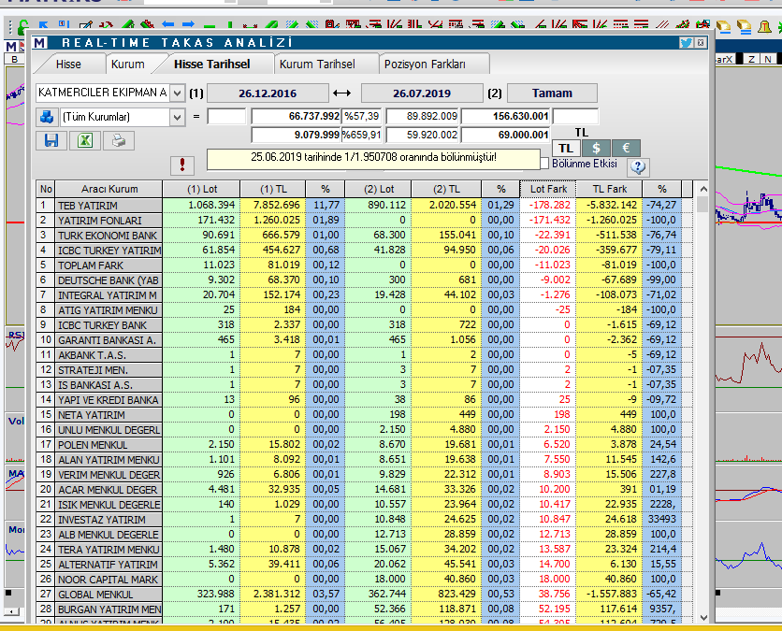
Task: Click the table scrollbar up arrow
Action: click(703, 189)
